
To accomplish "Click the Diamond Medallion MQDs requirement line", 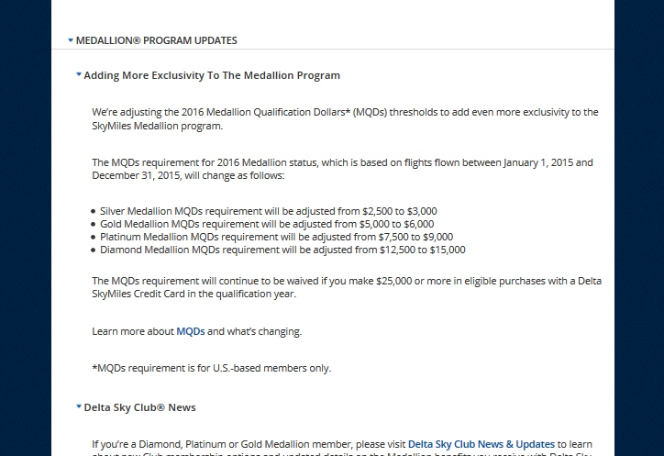I will [x=282, y=250].
